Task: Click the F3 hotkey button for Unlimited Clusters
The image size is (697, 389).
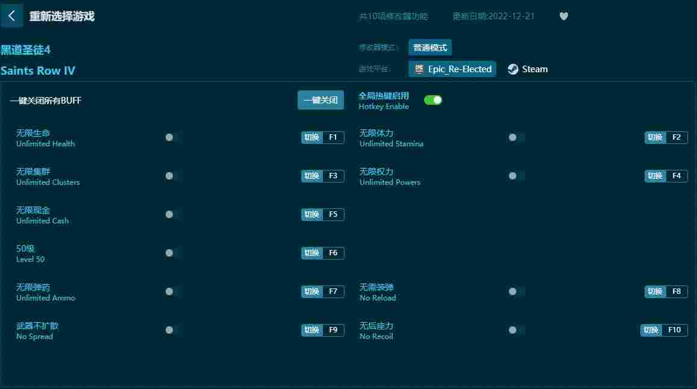Action: coord(323,176)
